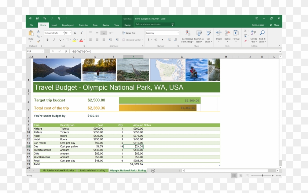Click the zoom out minus button
Screen dimensions: 308x193
click(252, 175)
